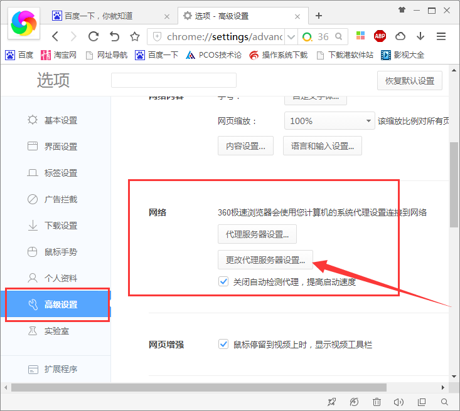Click the rocket speed-up icon in status bar
This screenshot has width=460, height=411.
pyautogui.click(x=331, y=402)
